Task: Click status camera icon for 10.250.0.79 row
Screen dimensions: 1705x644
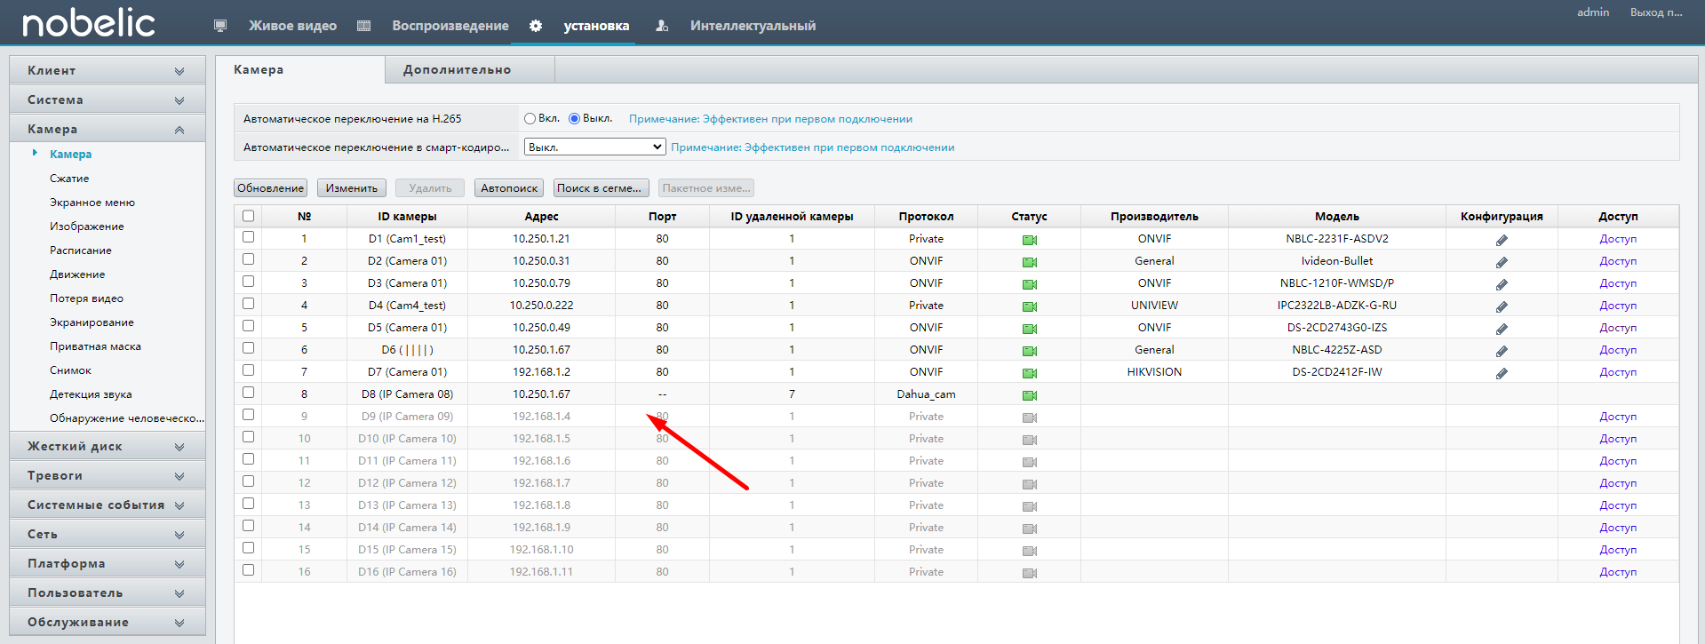Action: pyautogui.click(x=1030, y=284)
